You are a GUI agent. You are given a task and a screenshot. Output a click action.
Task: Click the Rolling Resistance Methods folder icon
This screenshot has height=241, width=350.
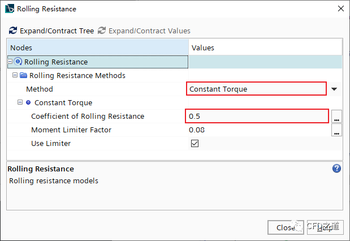(x=24, y=75)
